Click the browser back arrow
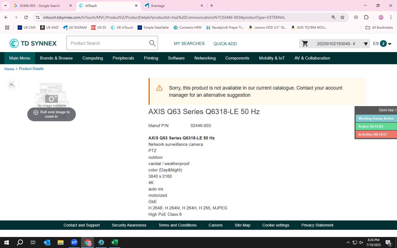397x248 pixels. pyautogui.click(x=6, y=17)
